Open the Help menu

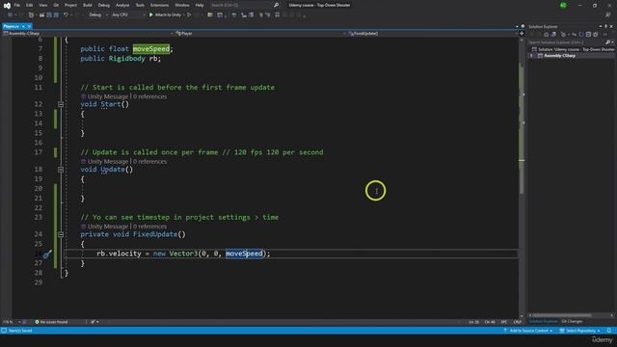200,5
